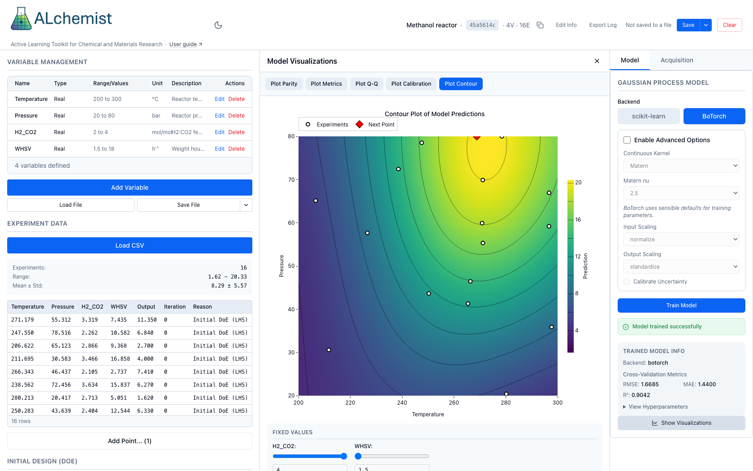This screenshot has height=471, width=753.
Task: Select Plot Parity
Action: coord(284,84)
